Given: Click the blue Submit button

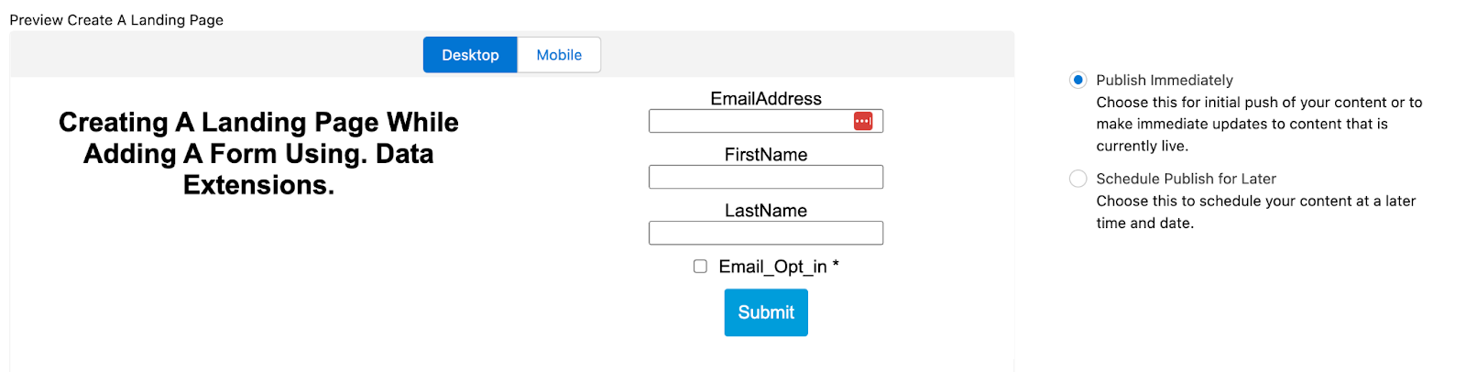Looking at the screenshot, I should [x=766, y=312].
